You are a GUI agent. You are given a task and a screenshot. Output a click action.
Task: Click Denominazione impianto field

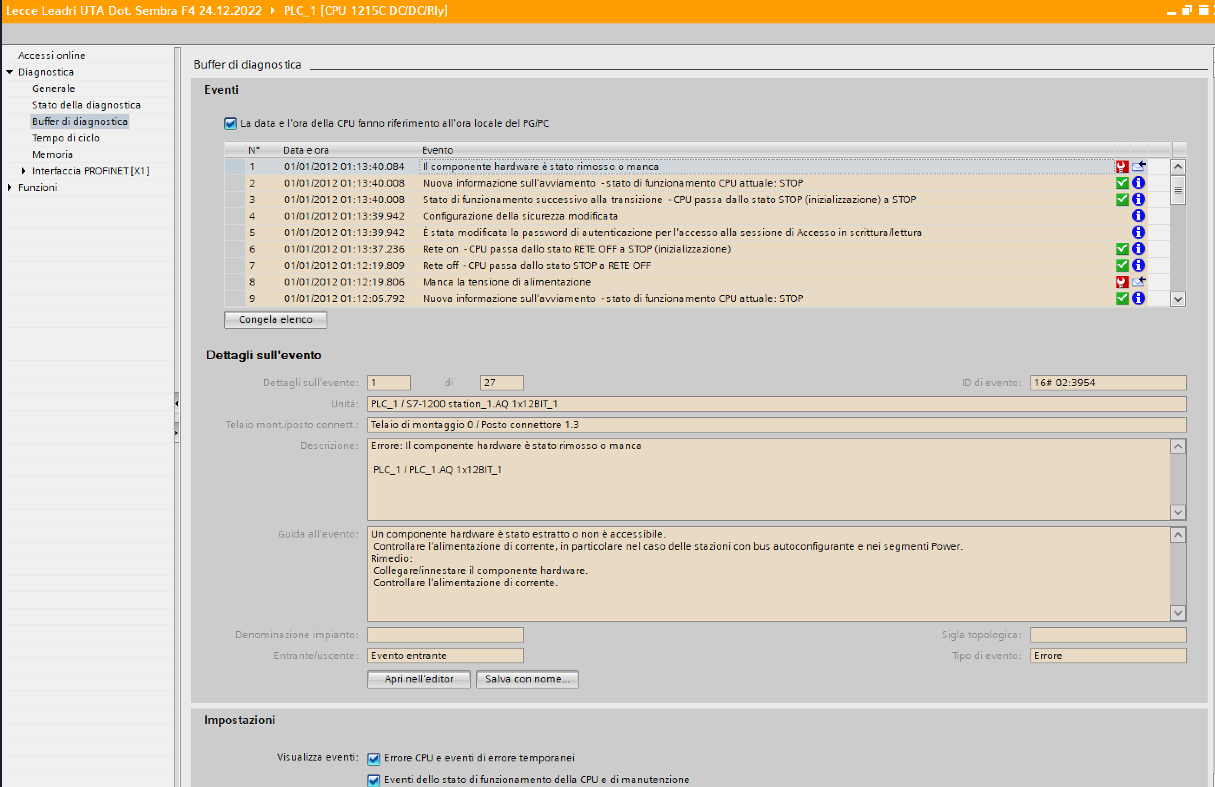(x=445, y=634)
